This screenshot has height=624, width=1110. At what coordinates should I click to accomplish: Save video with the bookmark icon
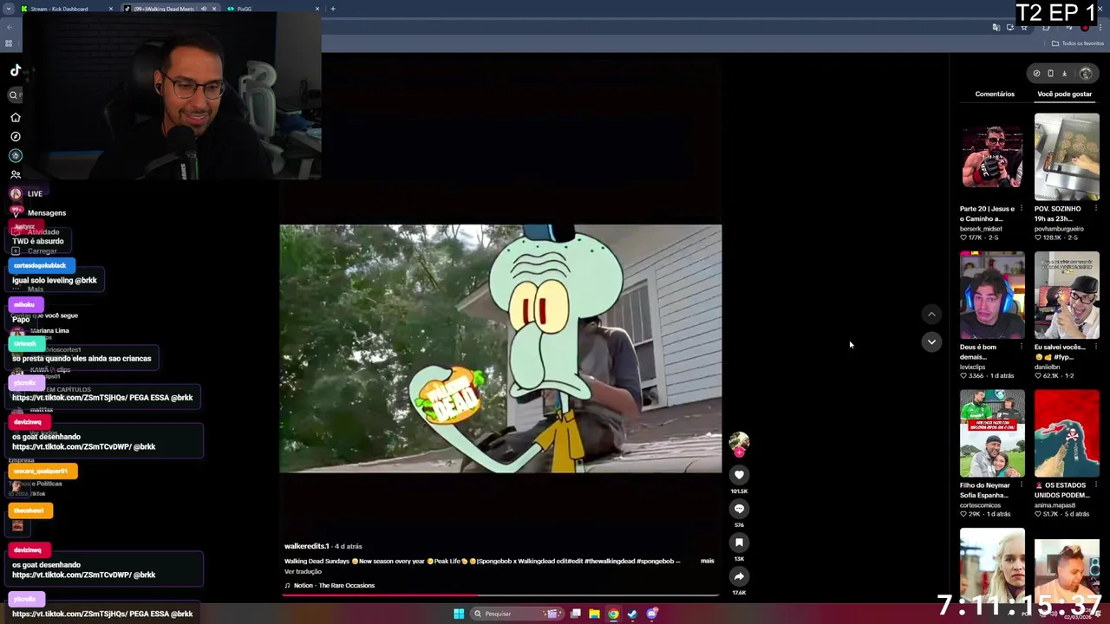[739, 543]
